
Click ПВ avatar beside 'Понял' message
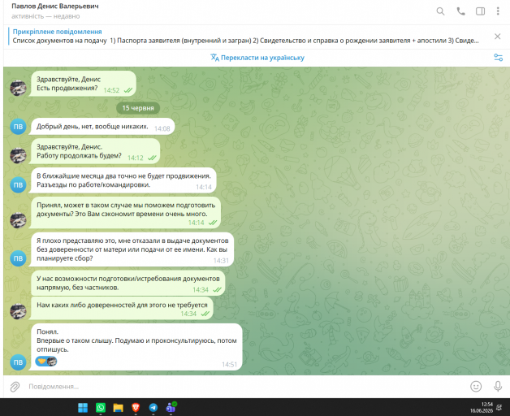(18, 362)
